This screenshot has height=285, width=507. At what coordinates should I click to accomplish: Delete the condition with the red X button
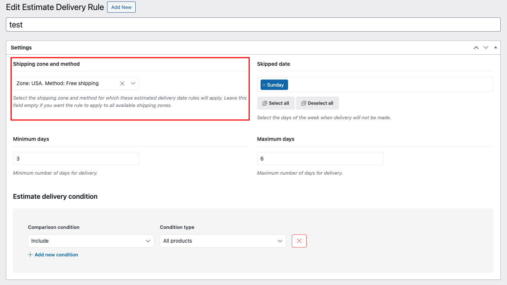pyautogui.click(x=299, y=241)
